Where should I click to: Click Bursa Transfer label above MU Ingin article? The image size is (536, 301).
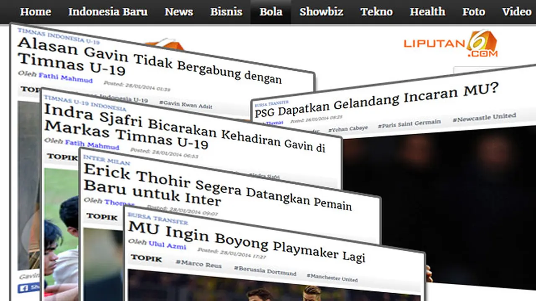(x=157, y=219)
